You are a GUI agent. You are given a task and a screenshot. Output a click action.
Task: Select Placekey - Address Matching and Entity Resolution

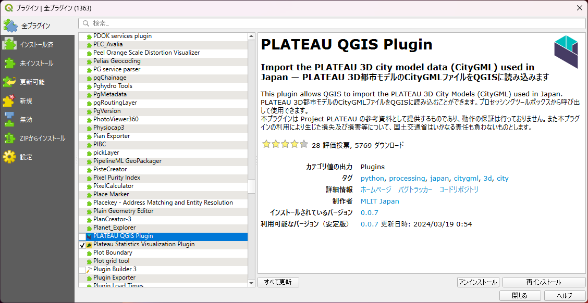[163, 203]
